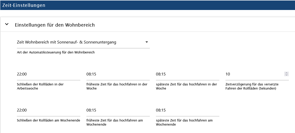
Task: Click label 'Schließen der Rollläden in der Arbeitswoche'
Action: tap(40, 86)
